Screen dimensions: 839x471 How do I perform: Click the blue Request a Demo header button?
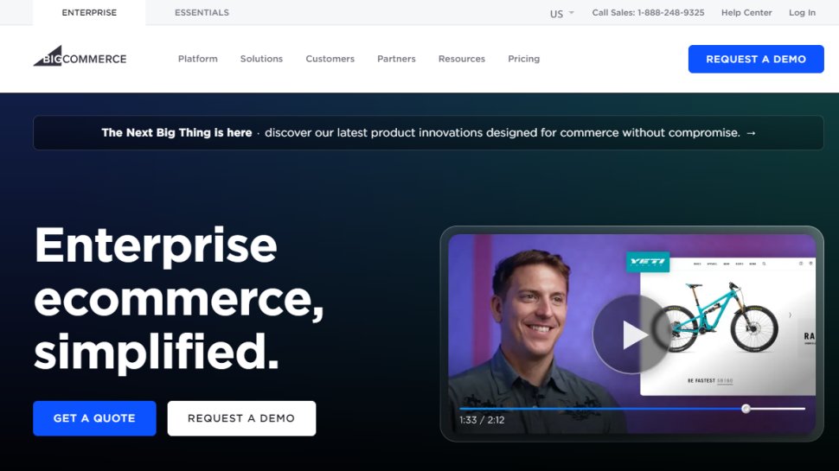755,59
